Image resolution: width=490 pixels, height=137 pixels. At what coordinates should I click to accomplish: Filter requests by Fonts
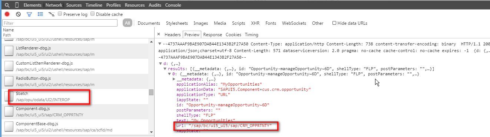pos(271,23)
